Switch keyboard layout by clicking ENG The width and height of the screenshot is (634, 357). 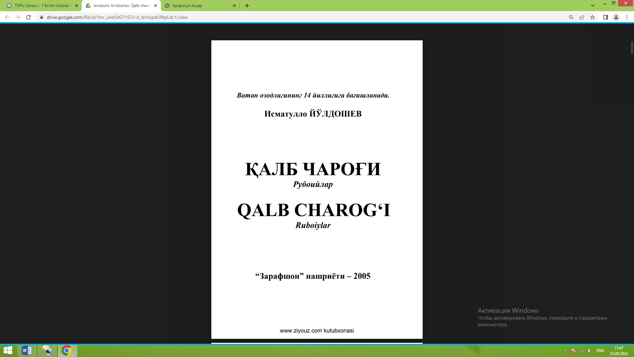(x=600, y=351)
